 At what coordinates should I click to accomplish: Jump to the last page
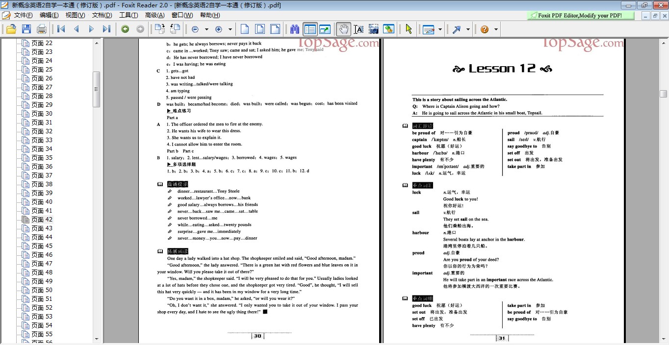[x=106, y=29]
